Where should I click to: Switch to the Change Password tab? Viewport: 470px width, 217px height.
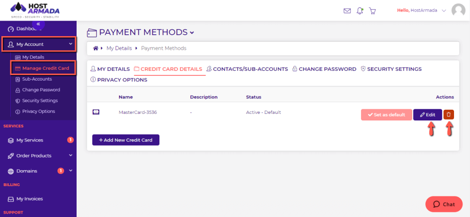(324, 69)
